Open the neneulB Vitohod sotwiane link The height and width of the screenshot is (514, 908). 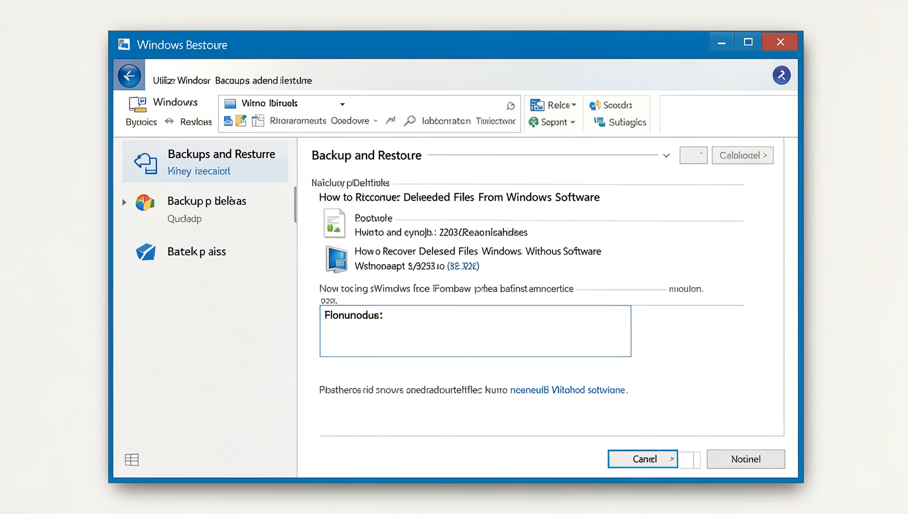567,390
